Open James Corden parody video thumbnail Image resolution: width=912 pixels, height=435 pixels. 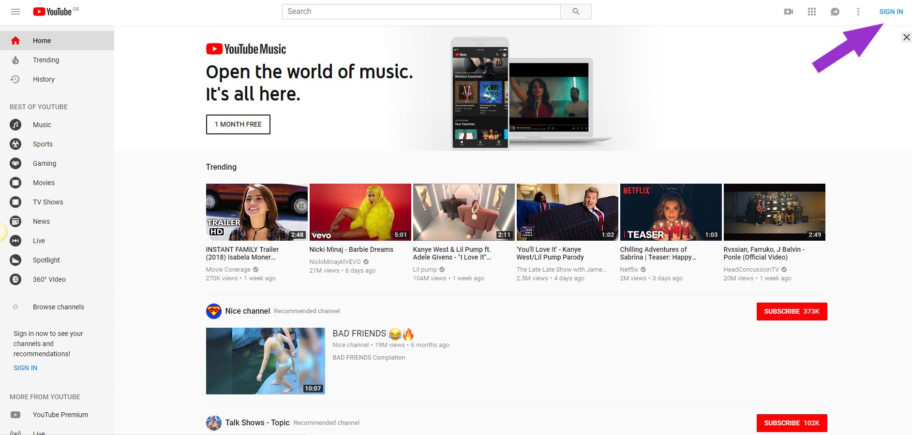pos(568,212)
